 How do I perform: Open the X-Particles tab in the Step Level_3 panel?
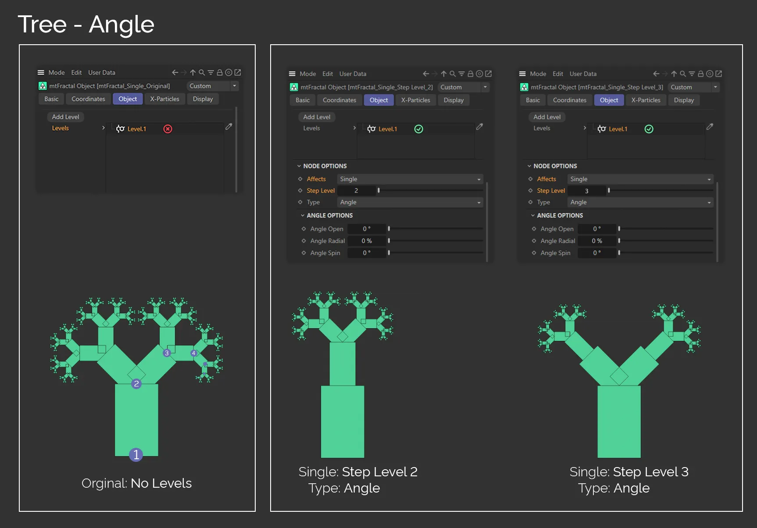[x=646, y=100]
